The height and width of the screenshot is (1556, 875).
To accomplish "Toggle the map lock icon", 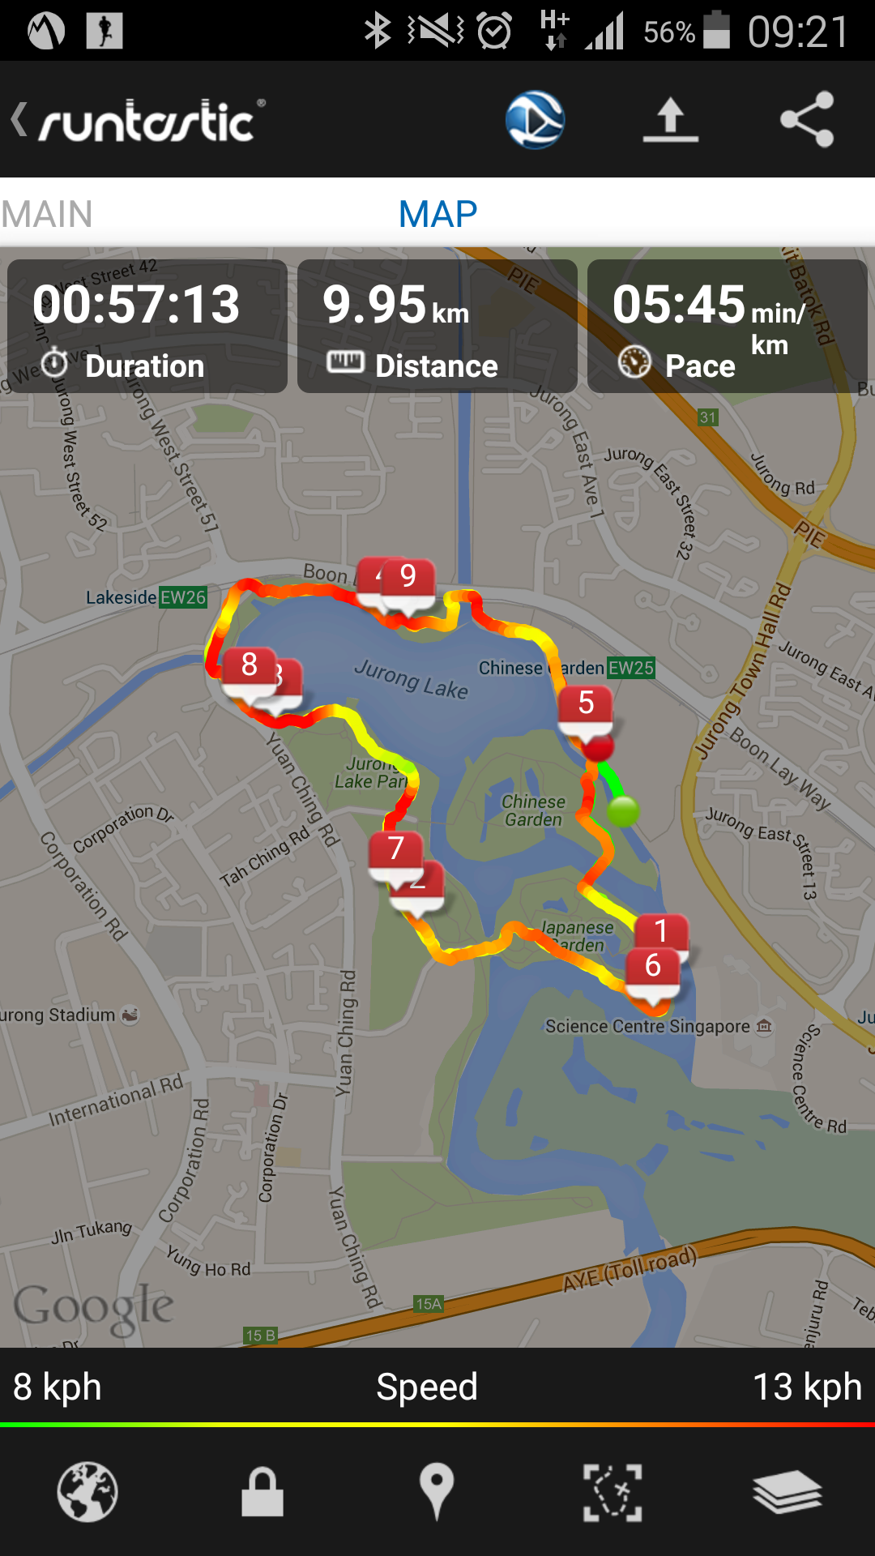I will tap(262, 1492).
